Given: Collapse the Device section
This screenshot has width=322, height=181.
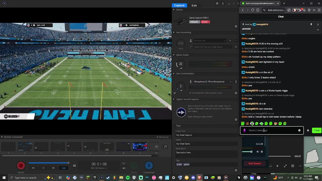Looking at the screenshot, I should coord(174,10).
